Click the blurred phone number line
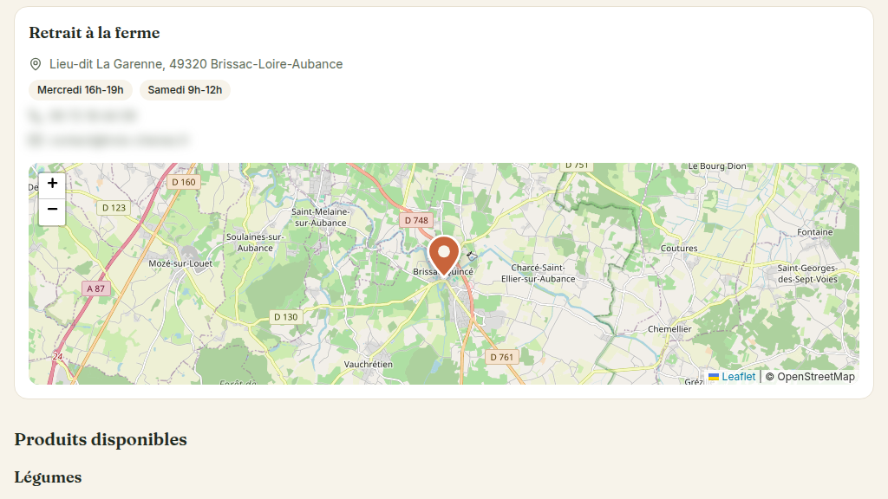The width and height of the screenshot is (888, 499). [83, 116]
